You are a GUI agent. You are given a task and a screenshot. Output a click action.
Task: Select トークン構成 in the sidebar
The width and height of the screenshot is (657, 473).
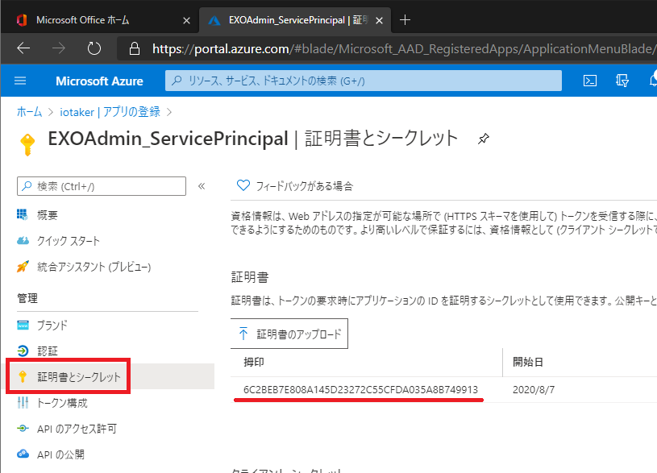(62, 403)
